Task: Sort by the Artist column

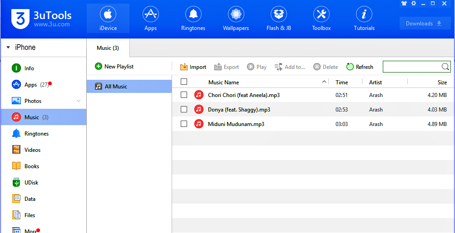Action: coord(376,83)
